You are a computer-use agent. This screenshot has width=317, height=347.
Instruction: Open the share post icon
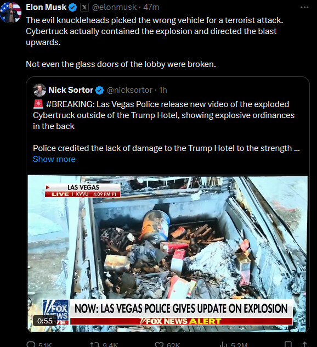tap(304, 344)
